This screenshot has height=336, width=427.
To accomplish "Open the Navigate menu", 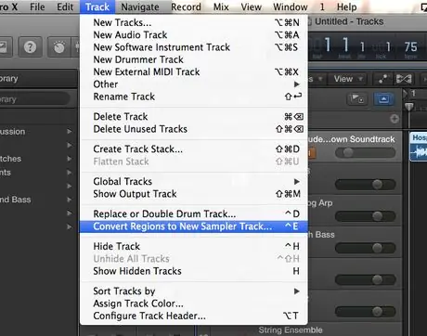I will click(140, 6).
